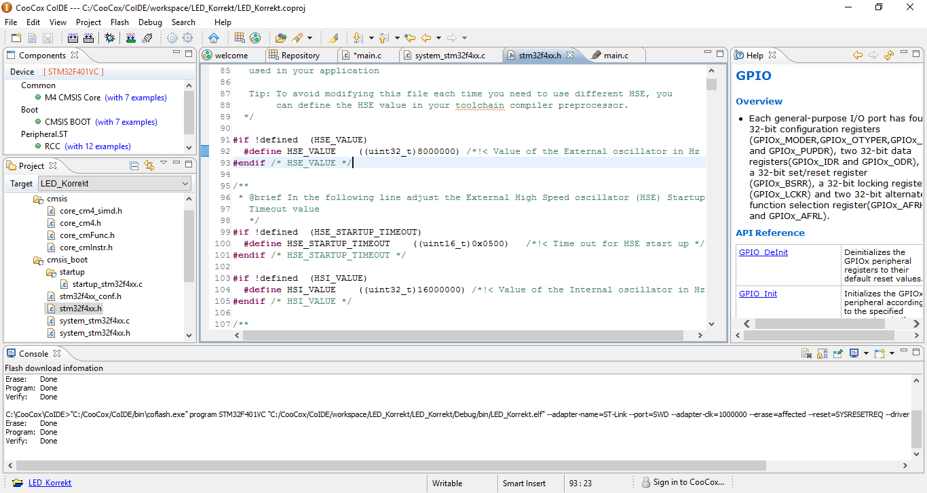The height and width of the screenshot is (493, 927).
Task: Go back in Help panel
Action: pos(858,55)
